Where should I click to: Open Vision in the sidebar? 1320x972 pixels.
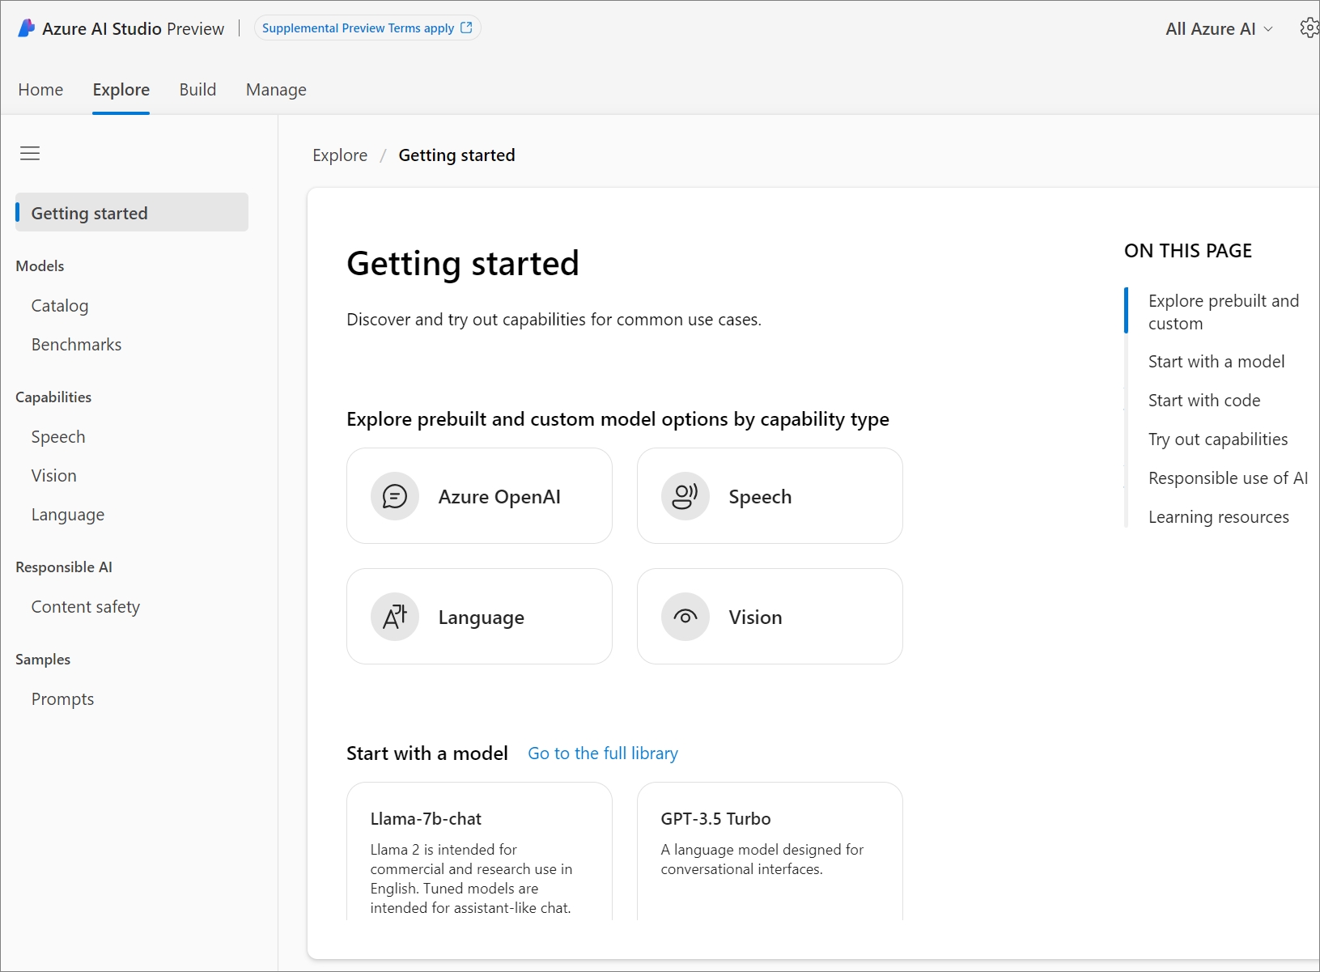click(54, 476)
